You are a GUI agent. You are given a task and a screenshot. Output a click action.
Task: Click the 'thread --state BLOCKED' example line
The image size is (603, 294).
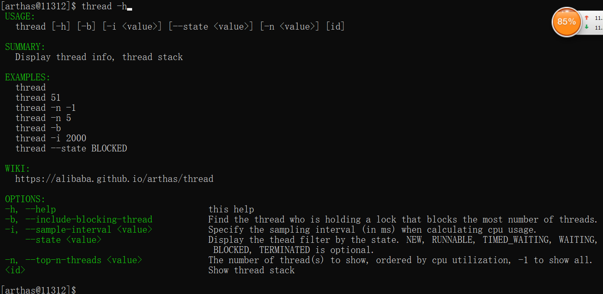(71, 148)
